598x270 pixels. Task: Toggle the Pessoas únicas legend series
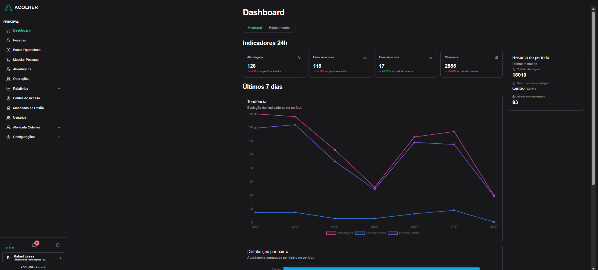point(403,233)
